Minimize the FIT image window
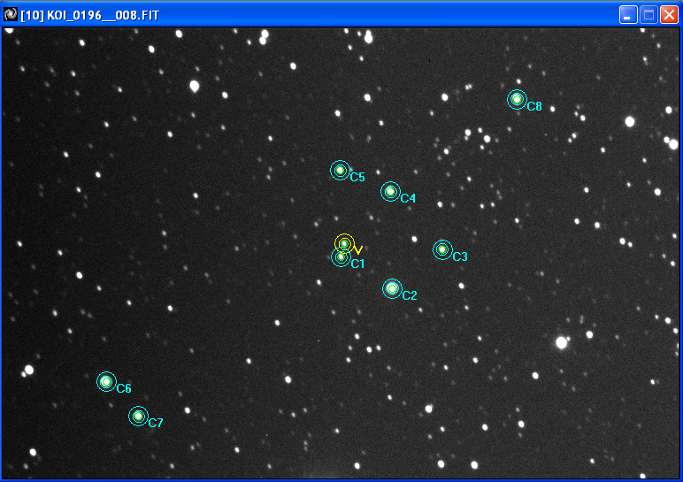 (x=628, y=15)
